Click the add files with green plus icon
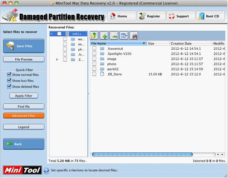 coord(104,35)
